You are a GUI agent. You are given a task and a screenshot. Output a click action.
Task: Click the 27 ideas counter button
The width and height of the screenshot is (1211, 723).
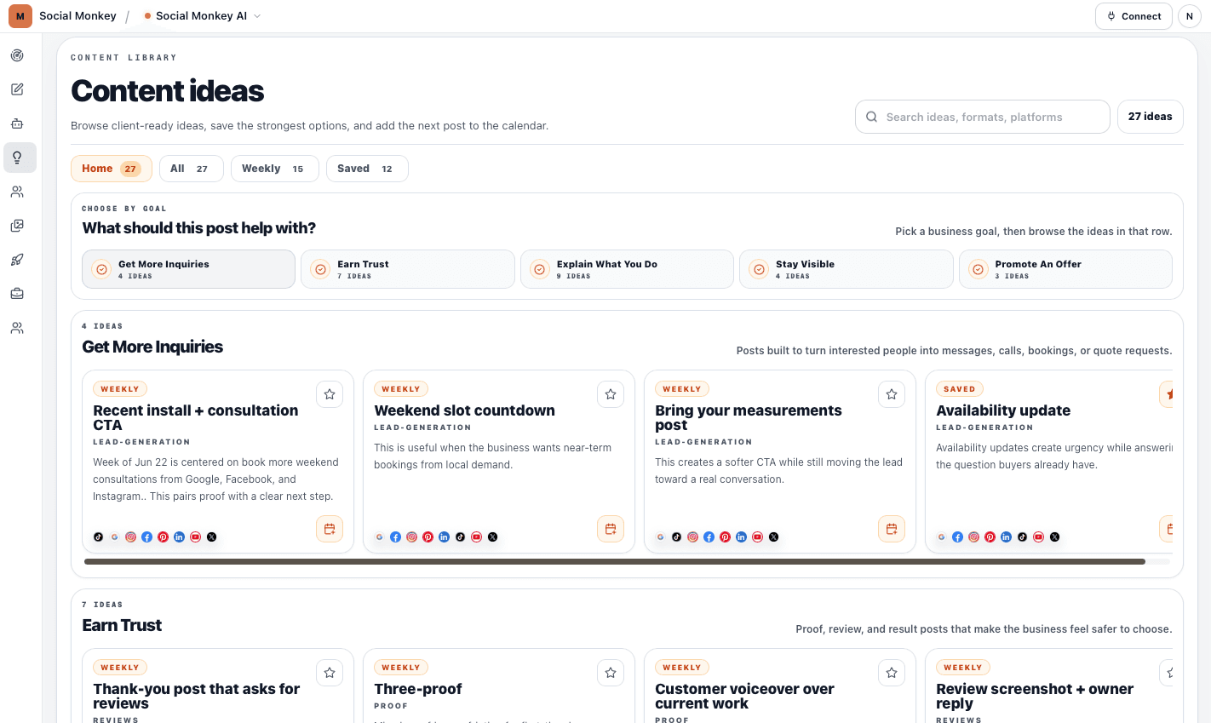coord(1150,117)
